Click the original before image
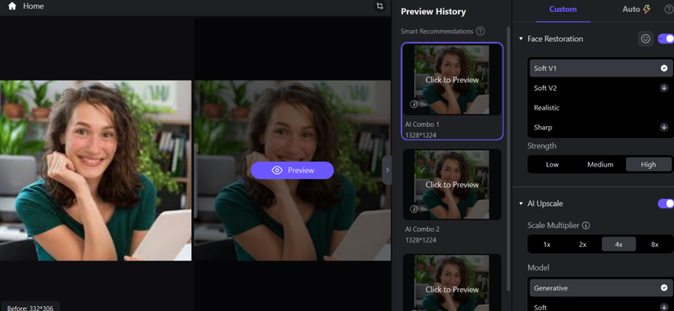674x311 pixels. coord(95,170)
